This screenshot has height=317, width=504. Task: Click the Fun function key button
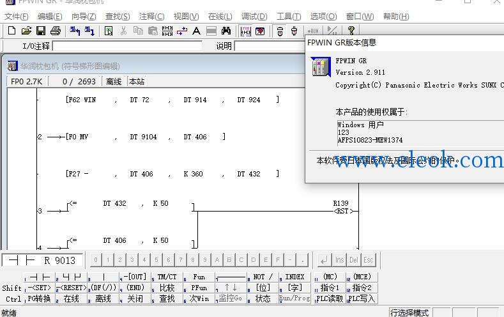click(199, 277)
